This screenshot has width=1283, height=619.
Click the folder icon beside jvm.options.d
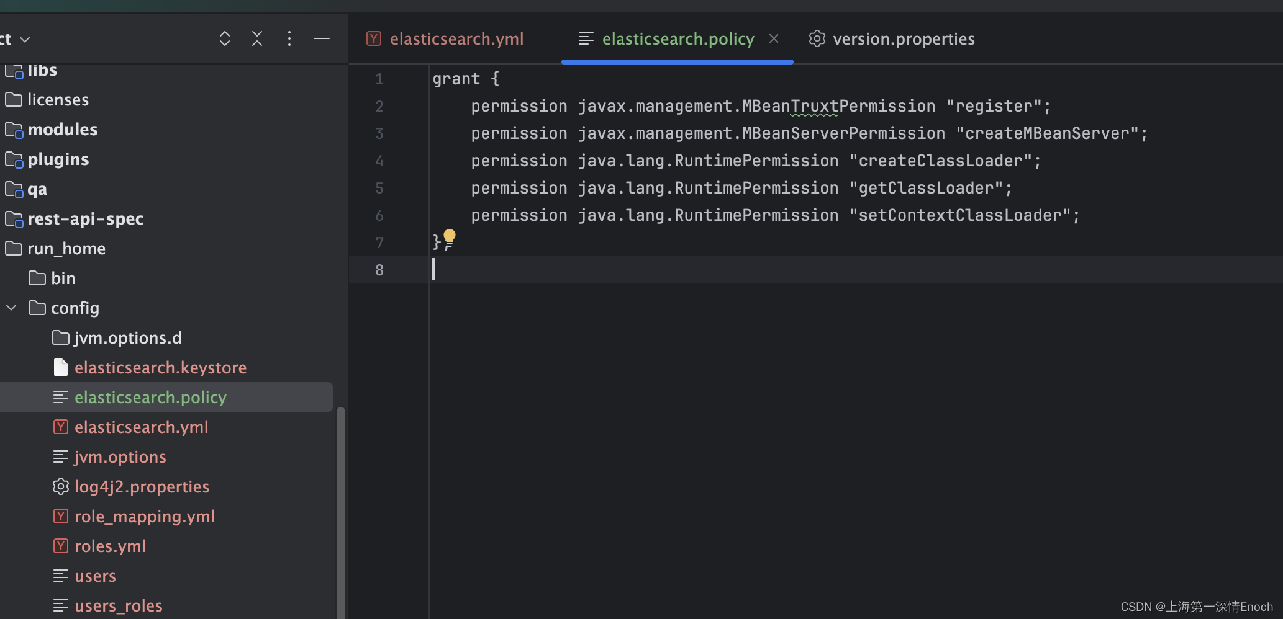pos(60,337)
